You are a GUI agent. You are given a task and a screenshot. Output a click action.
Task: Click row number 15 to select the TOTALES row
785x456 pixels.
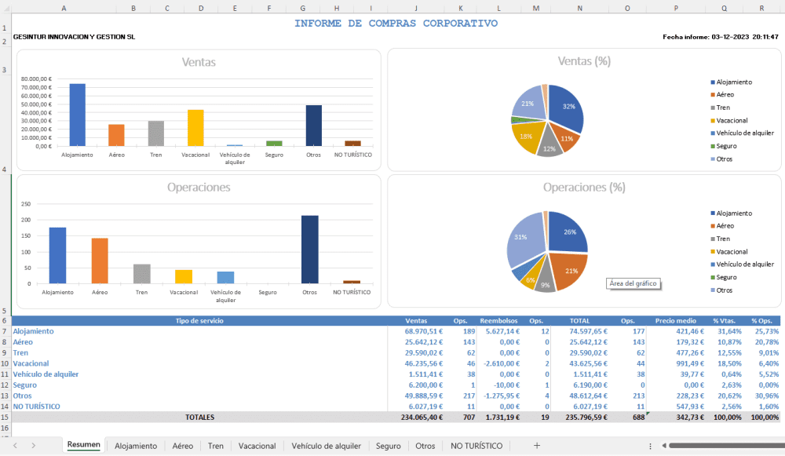pos(5,417)
